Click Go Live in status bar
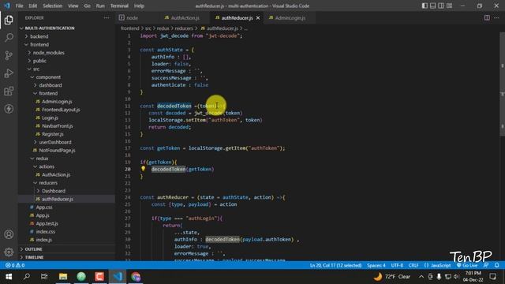505x284 pixels. (x=467, y=265)
